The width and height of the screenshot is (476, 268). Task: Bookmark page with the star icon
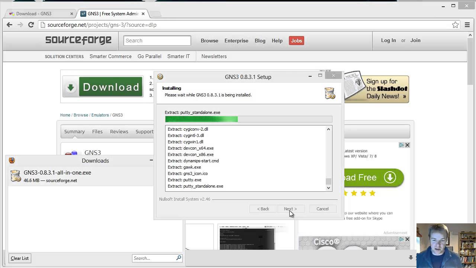[455, 25]
